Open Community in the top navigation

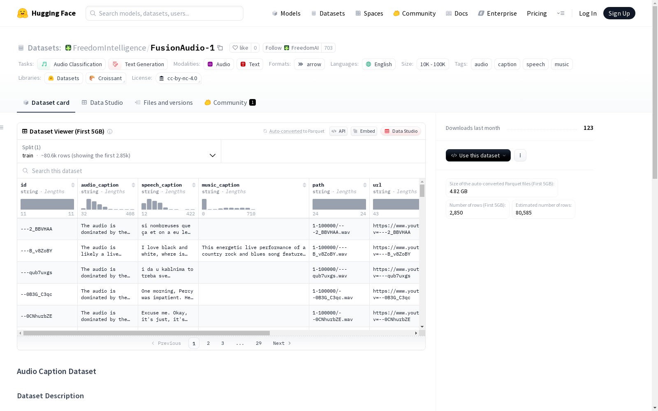coord(415,13)
